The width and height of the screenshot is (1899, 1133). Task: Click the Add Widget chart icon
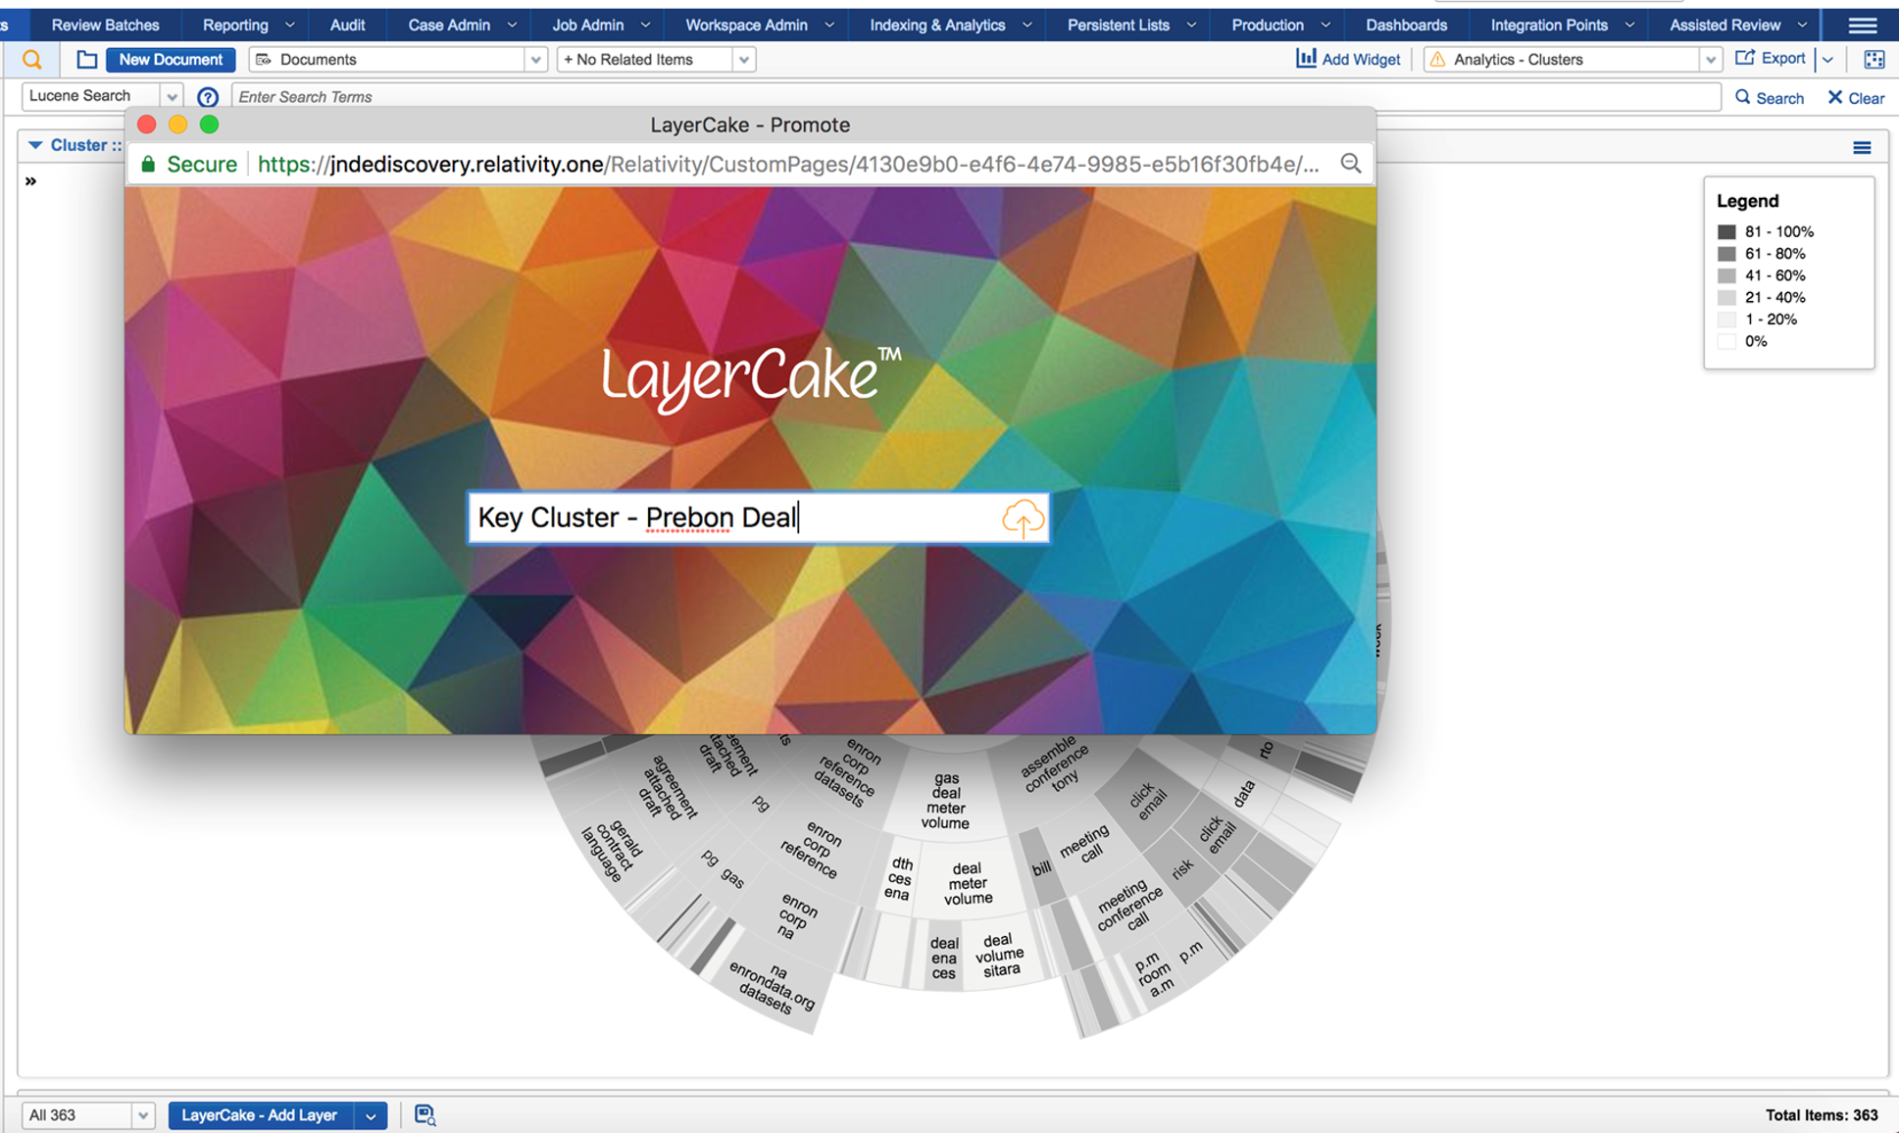point(1306,59)
